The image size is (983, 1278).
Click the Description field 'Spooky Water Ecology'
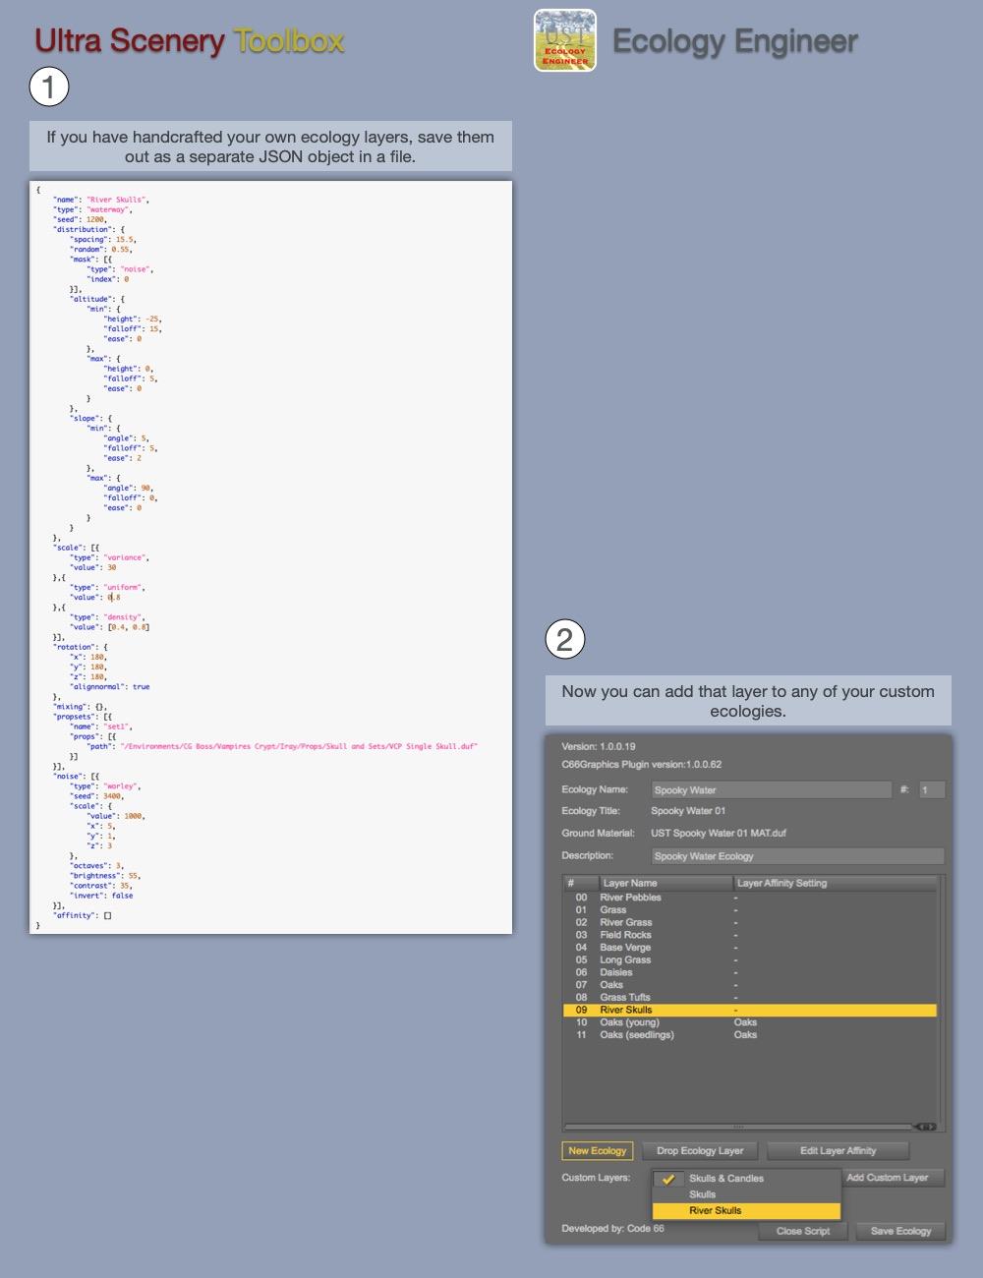tap(797, 856)
